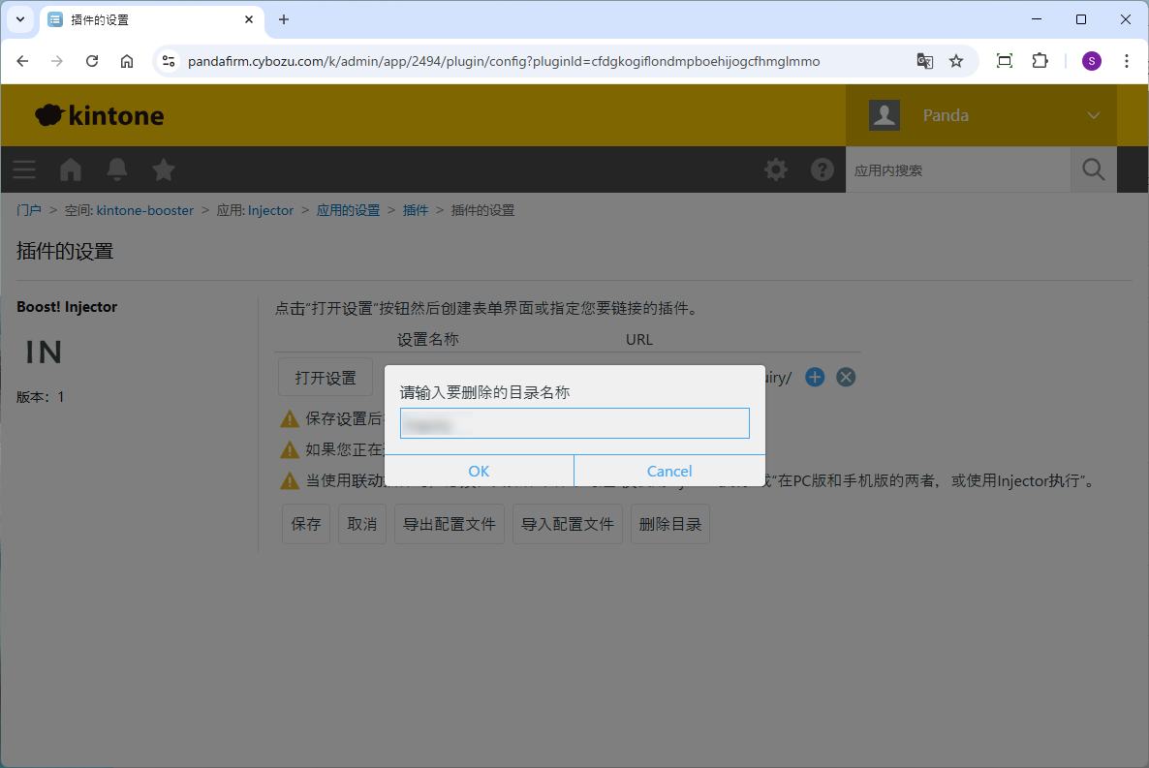The width and height of the screenshot is (1149, 768).
Task: Click the directory name input field
Action: click(x=574, y=423)
